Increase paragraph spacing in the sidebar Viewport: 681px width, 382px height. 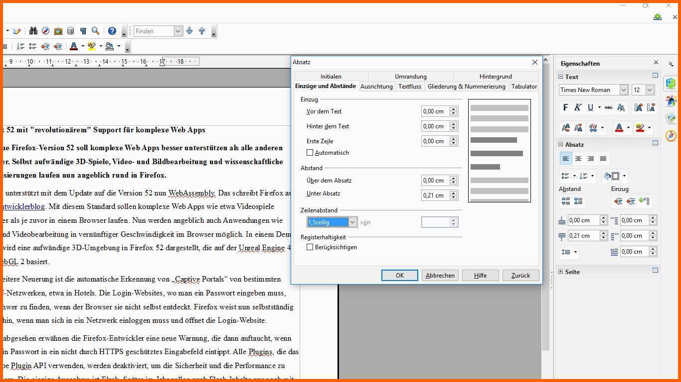(566, 201)
